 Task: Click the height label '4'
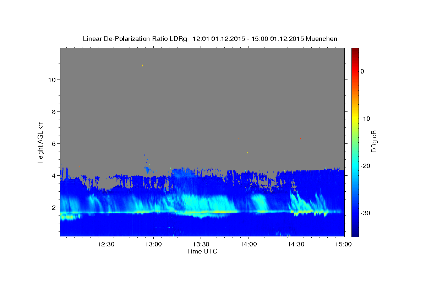[x=53, y=175]
